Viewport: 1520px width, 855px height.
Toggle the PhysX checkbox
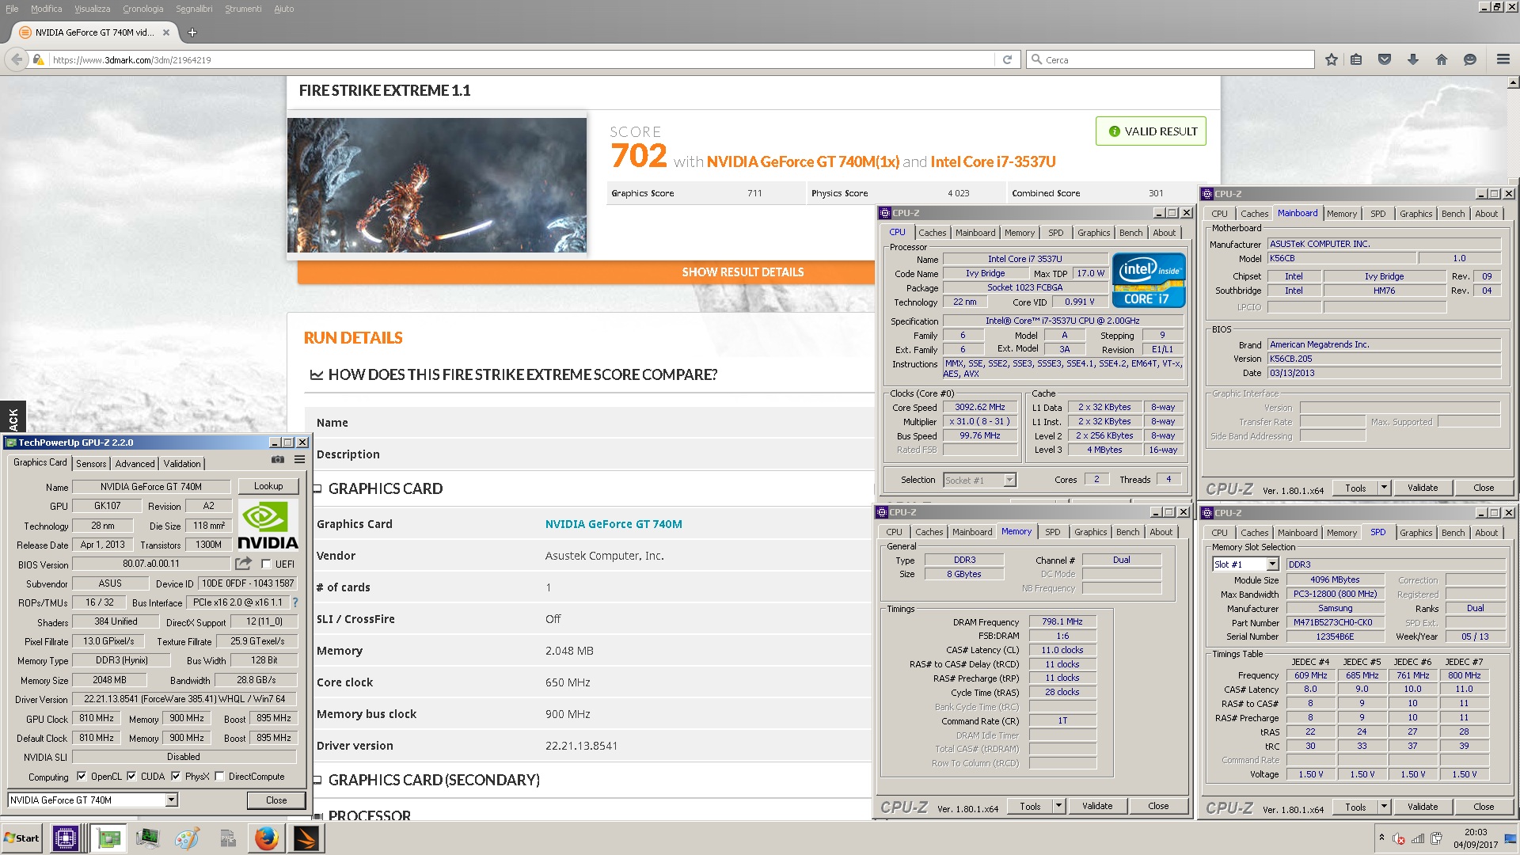pyautogui.click(x=176, y=777)
